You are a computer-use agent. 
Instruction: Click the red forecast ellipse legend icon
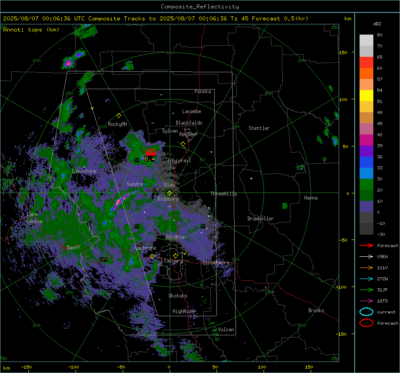click(366, 323)
